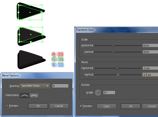
Task: Enable Preview in Blend Options
Action: click(x=7, y=106)
